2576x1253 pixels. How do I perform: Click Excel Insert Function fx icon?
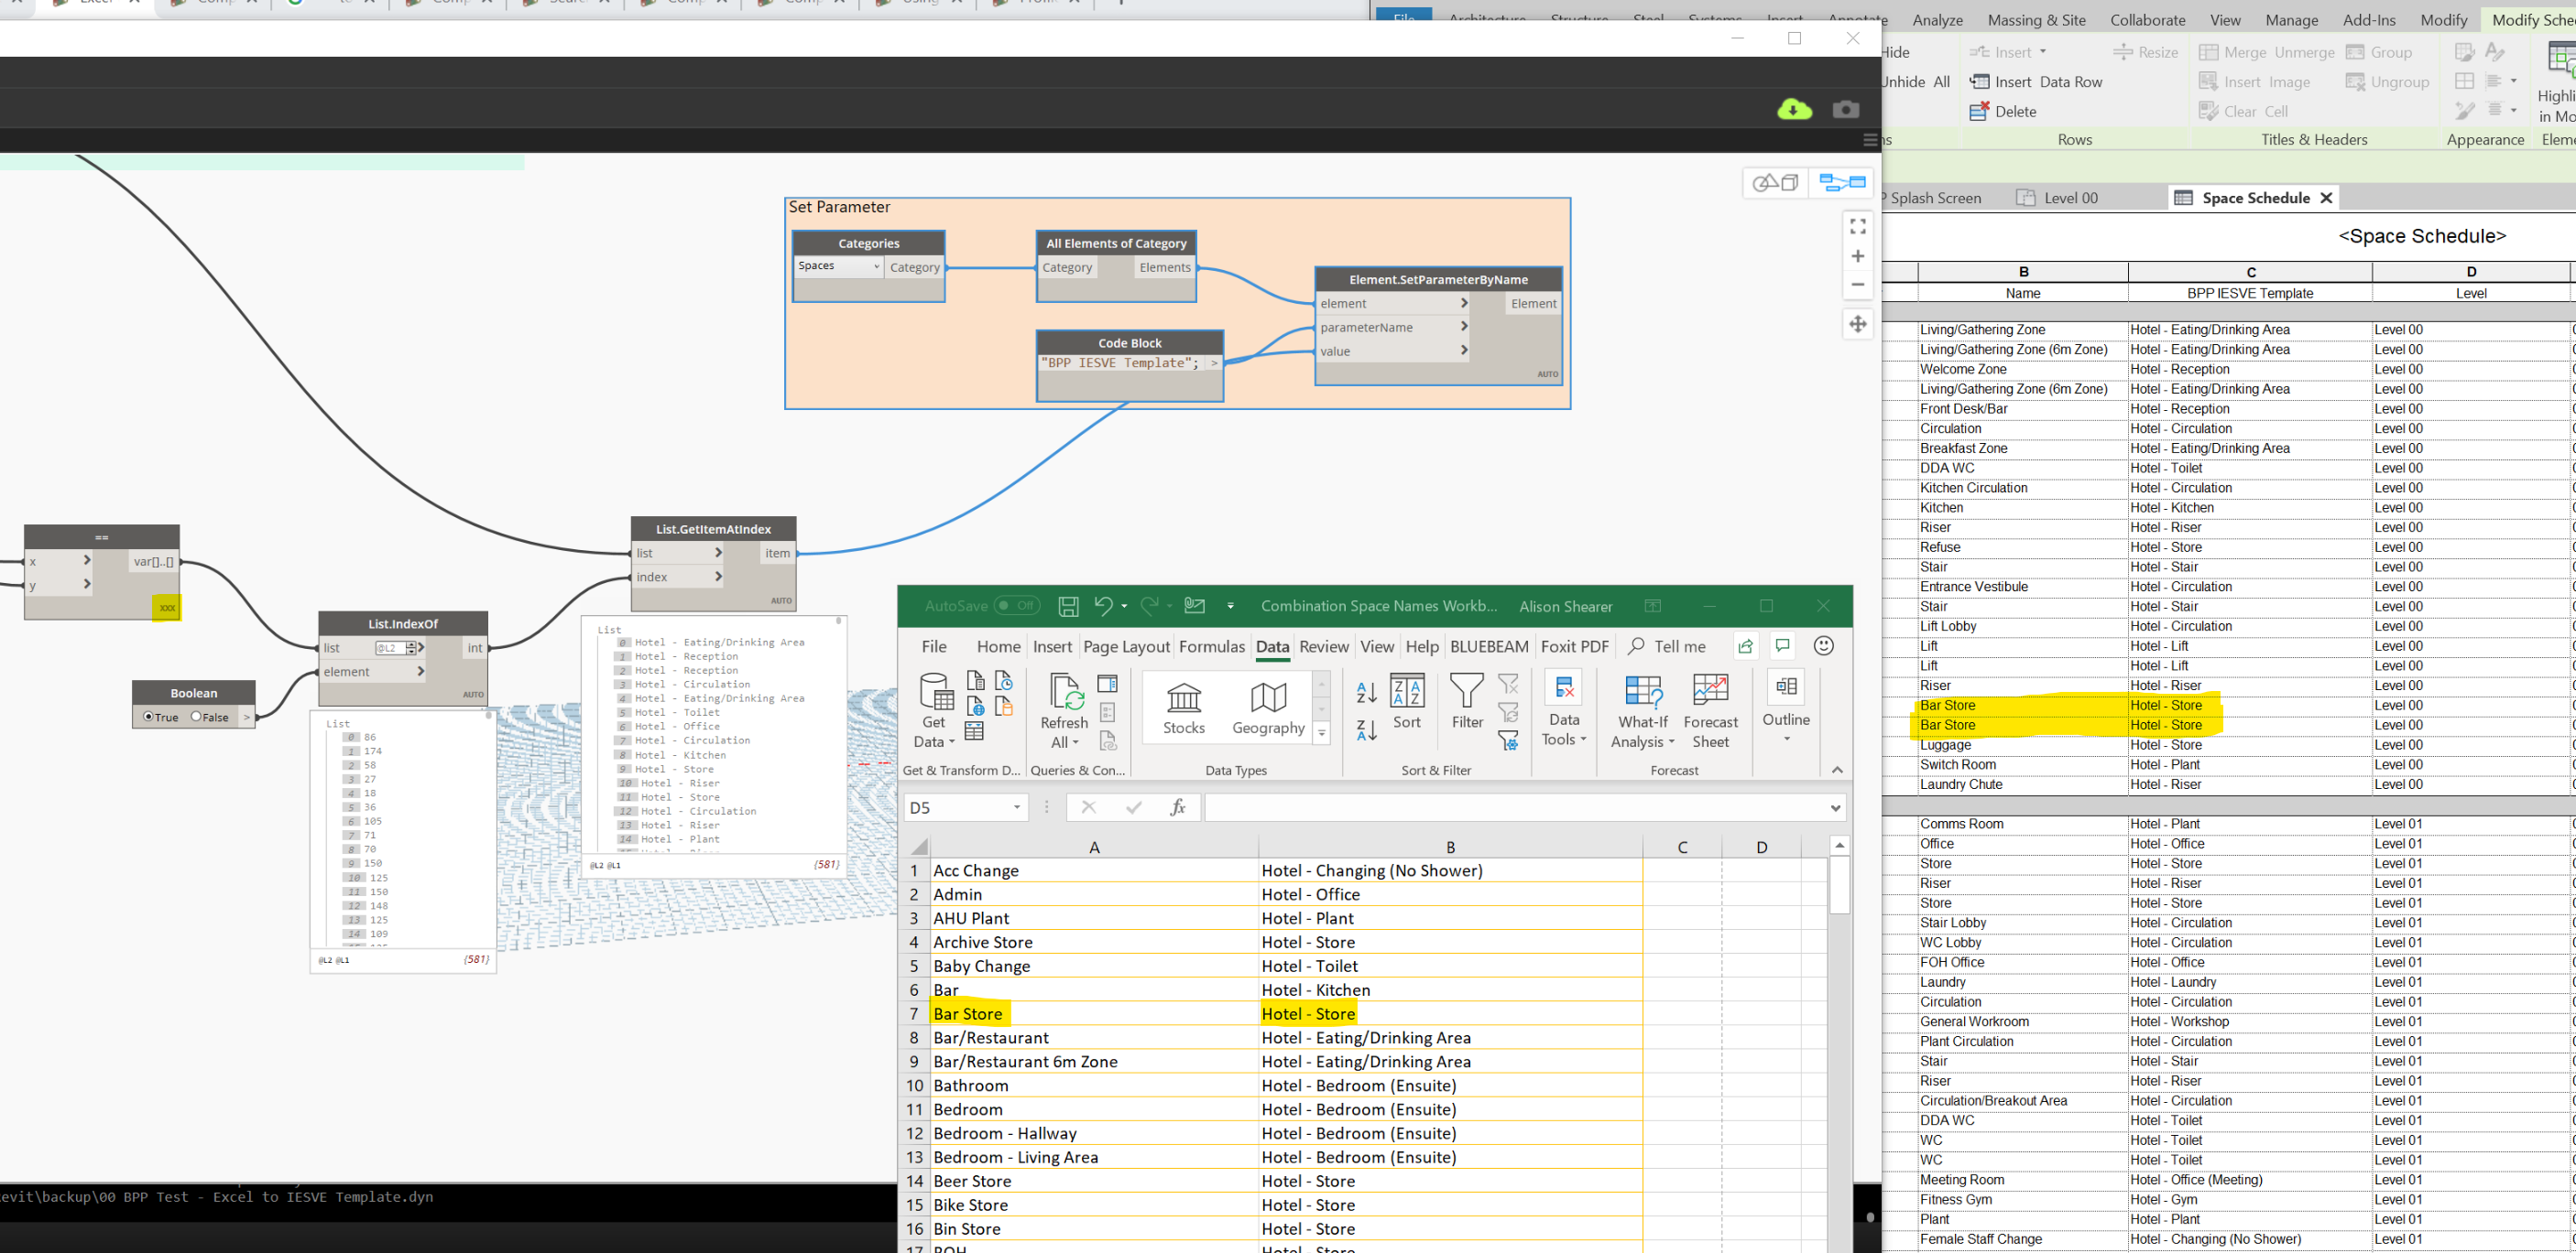(1178, 807)
